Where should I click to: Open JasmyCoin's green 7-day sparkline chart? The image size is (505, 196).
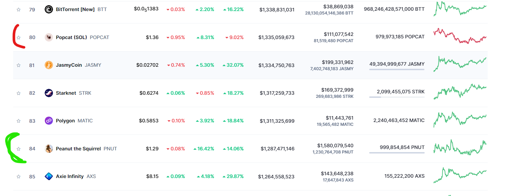click(460, 64)
